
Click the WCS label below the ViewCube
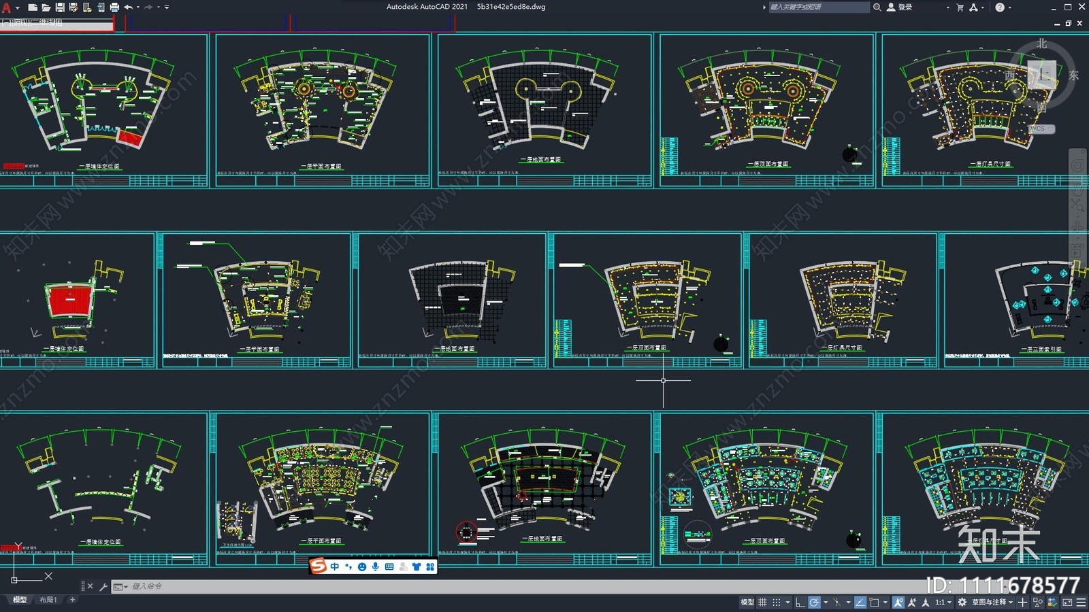[x=1041, y=129]
